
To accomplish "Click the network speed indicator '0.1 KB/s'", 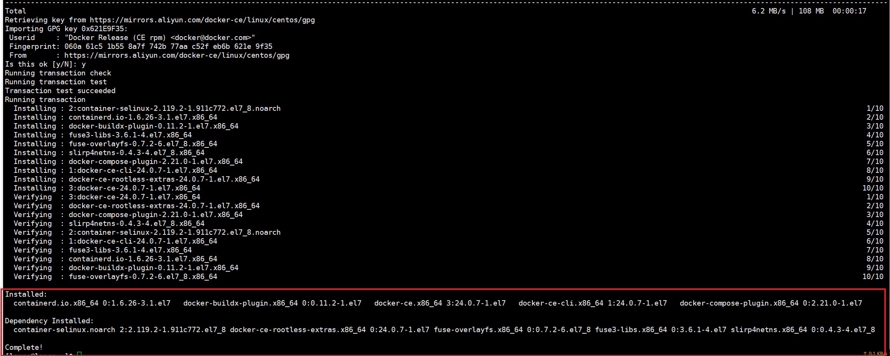I will [876, 353].
